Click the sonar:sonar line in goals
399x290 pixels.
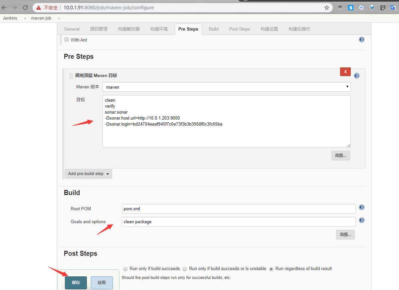pos(116,112)
